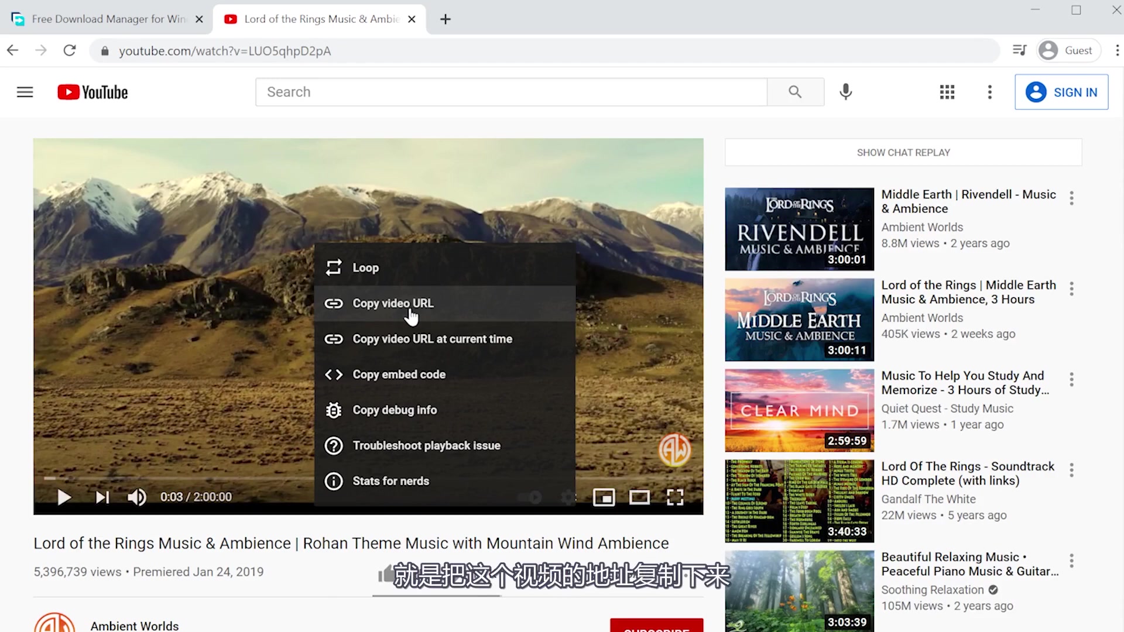Reload the current page
1124x632 pixels.
tap(70, 51)
